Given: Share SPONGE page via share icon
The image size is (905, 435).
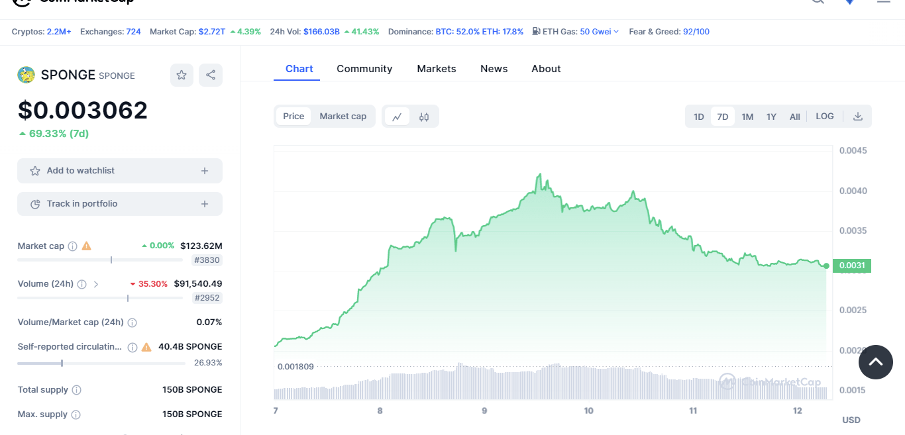Looking at the screenshot, I should pyautogui.click(x=211, y=75).
